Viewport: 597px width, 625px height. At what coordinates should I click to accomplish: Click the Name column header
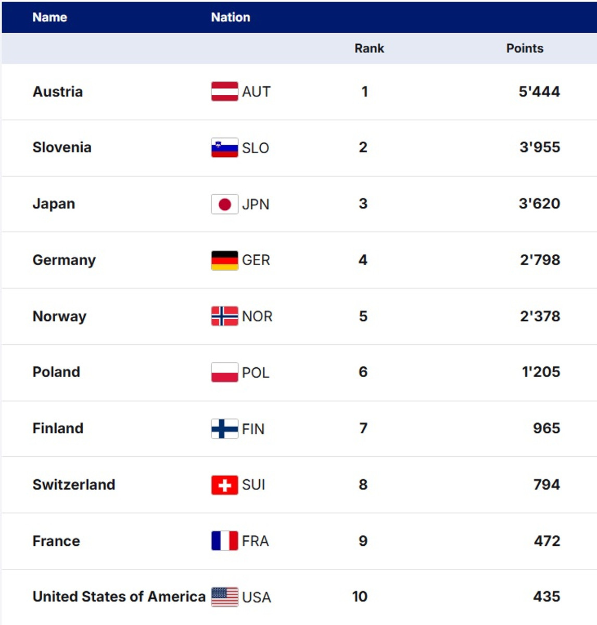[x=49, y=17]
